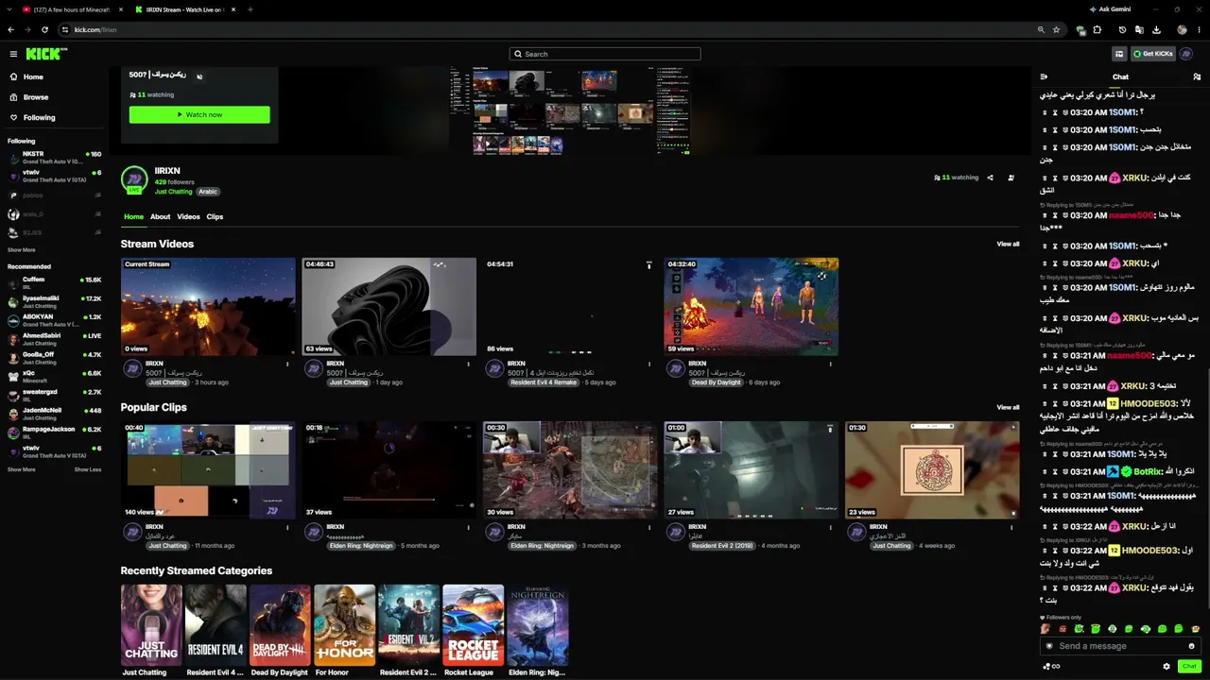Screen dimensions: 1210x680
Task: Switch to the About tab
Action: (161, 217)
